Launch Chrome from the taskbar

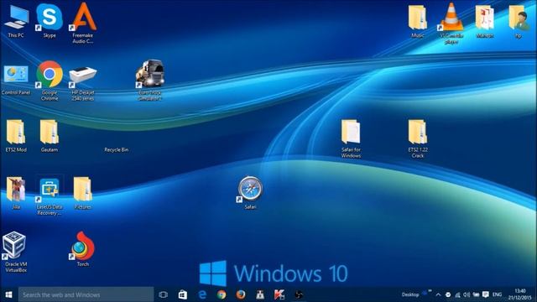[222, 294]
